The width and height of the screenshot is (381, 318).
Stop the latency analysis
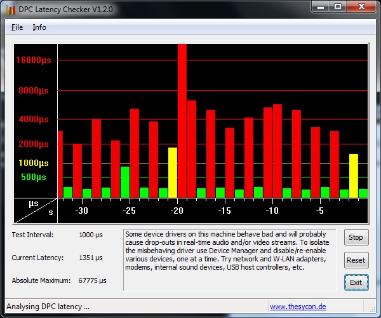[x=356, y=237]
